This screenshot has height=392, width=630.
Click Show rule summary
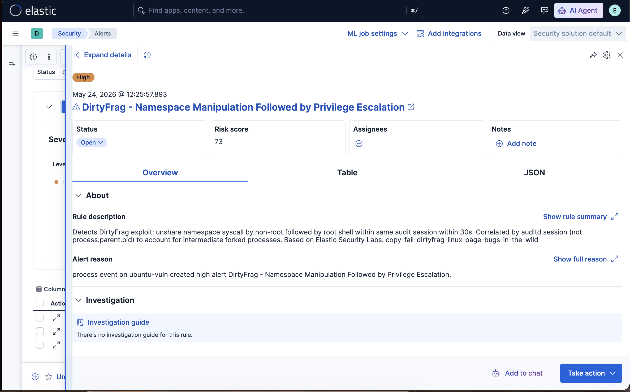coord(581,217)
